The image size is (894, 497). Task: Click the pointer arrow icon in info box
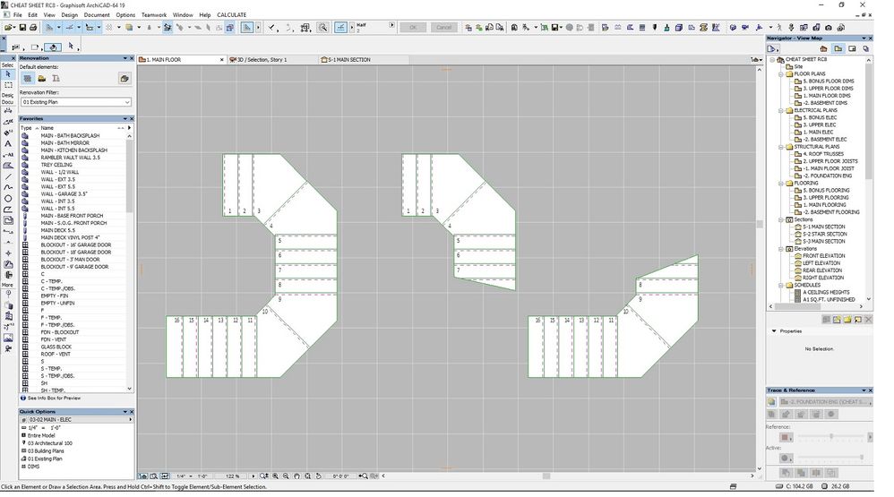pyautogui.click(x=71, y=47)
